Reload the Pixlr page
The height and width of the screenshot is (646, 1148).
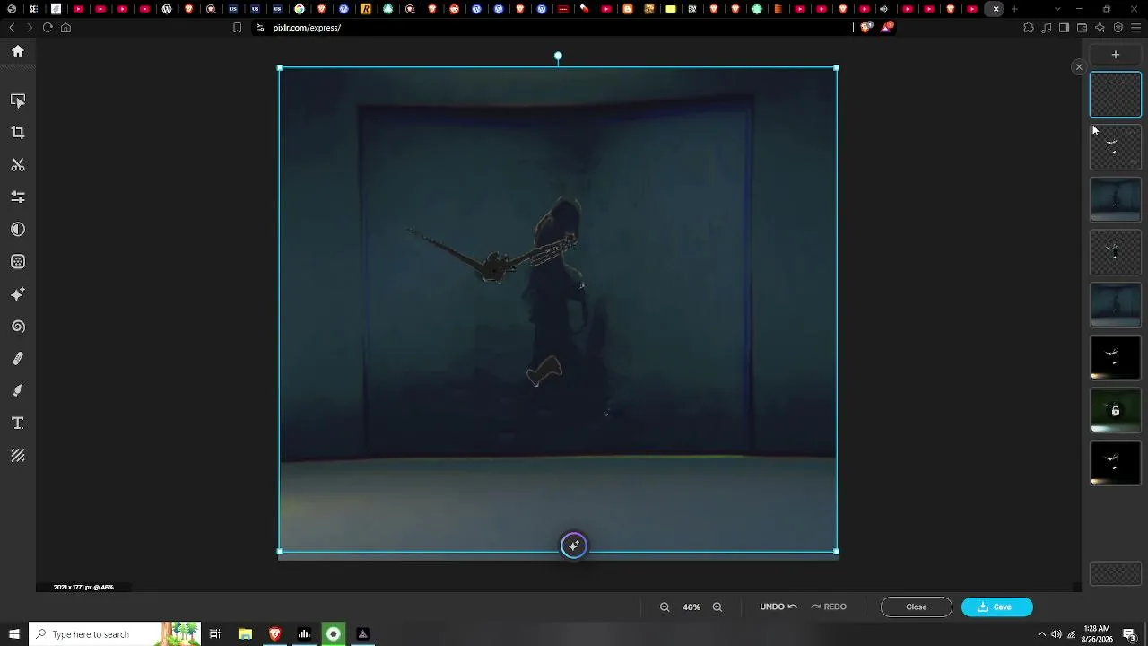coord(48,28)
